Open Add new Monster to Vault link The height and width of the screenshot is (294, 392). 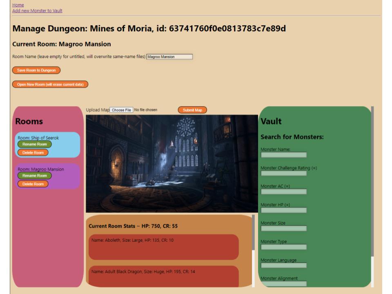tap(37, 11)
